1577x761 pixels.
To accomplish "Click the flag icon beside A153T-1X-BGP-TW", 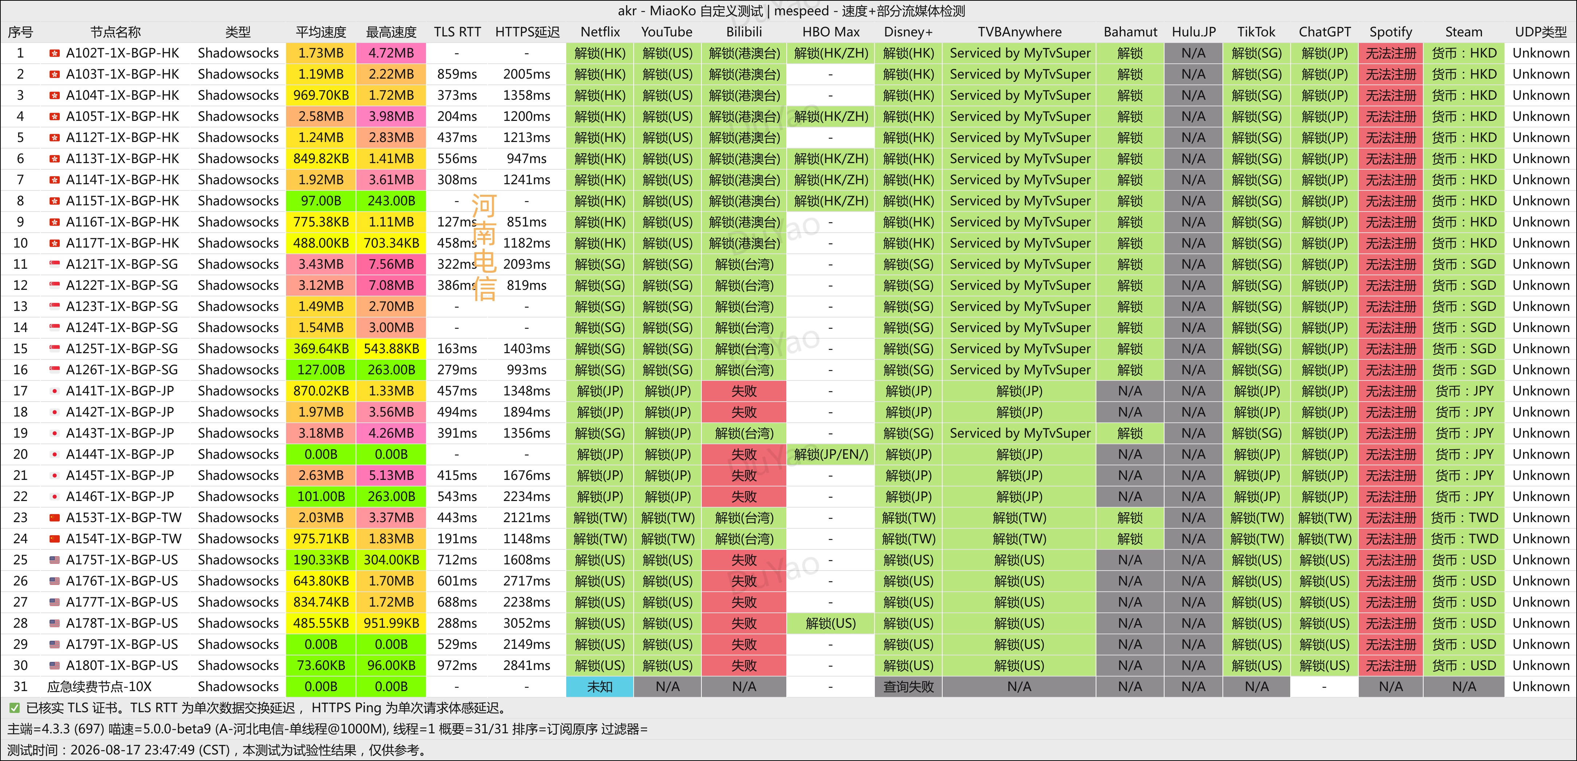I will (x=55, y=517).
